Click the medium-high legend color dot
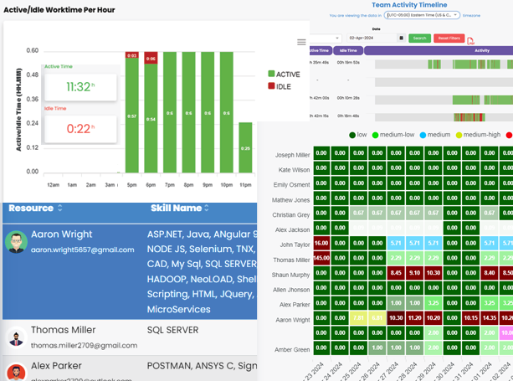Image resolution: width=513 pixels, height=381 pixels. click(459, 135)
